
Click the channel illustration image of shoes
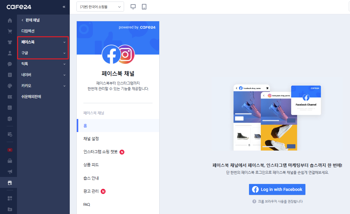pyautogui.click(x=277, y=117)
